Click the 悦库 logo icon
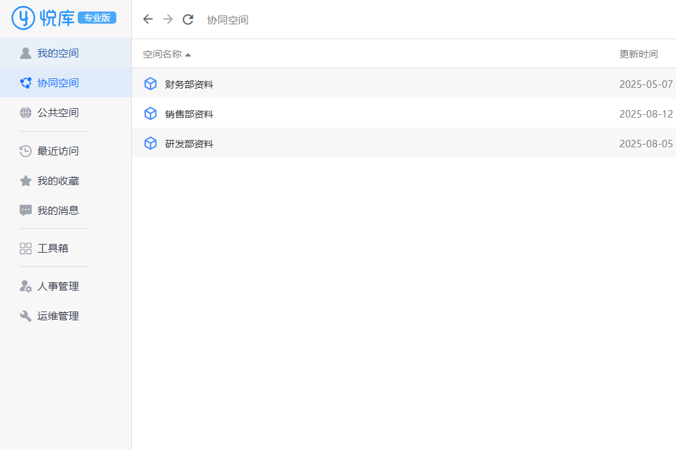676x450 pixels. pyautogui.click(x=23, y=18)
